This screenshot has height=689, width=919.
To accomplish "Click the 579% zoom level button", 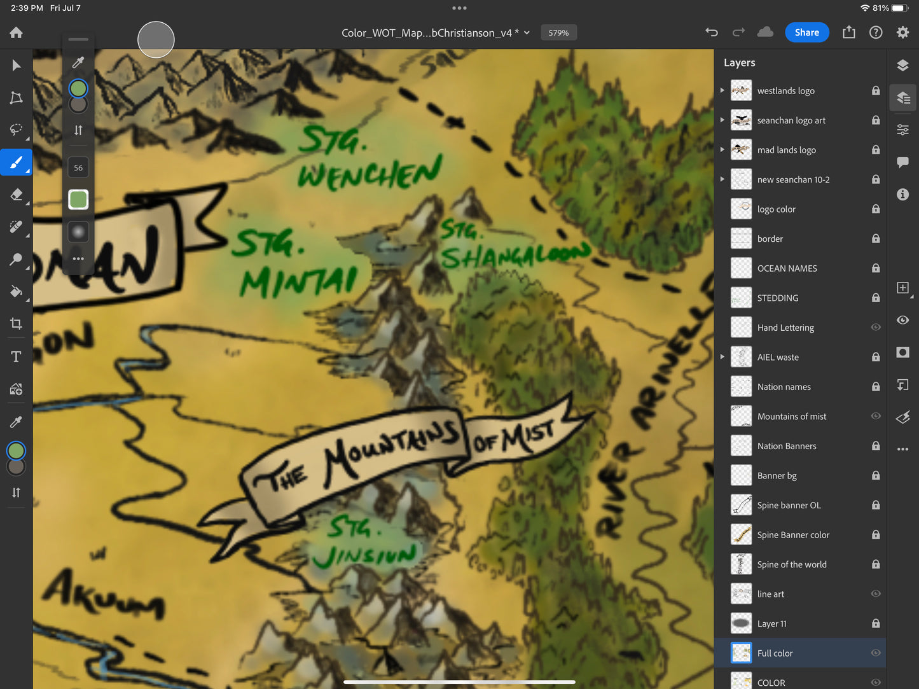I will [558, 32].
